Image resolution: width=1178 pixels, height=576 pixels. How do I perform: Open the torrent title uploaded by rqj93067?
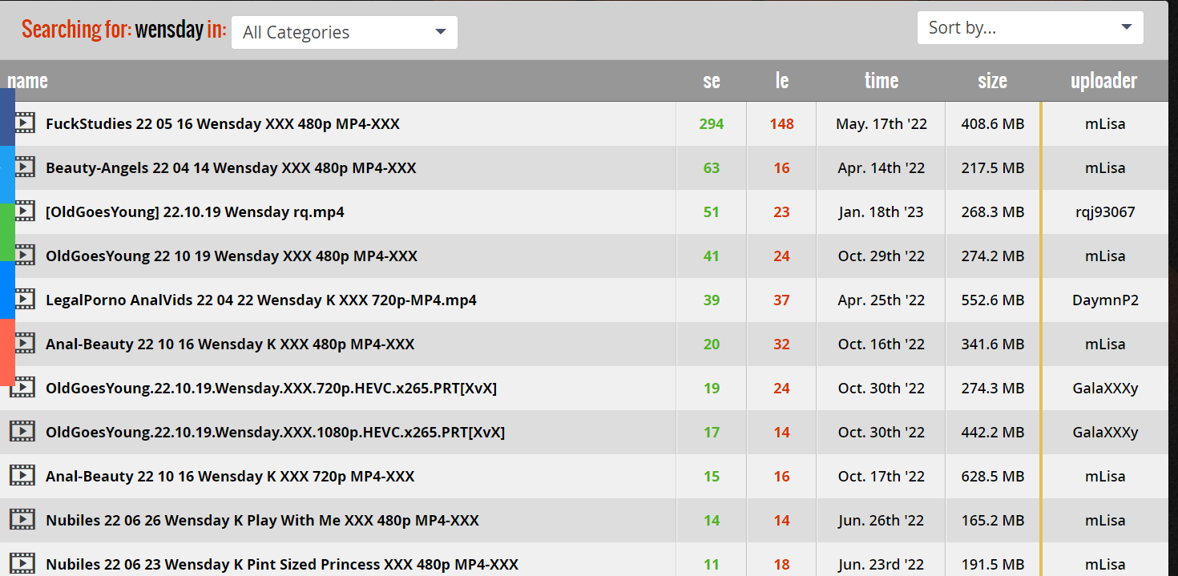pos(195,212)
